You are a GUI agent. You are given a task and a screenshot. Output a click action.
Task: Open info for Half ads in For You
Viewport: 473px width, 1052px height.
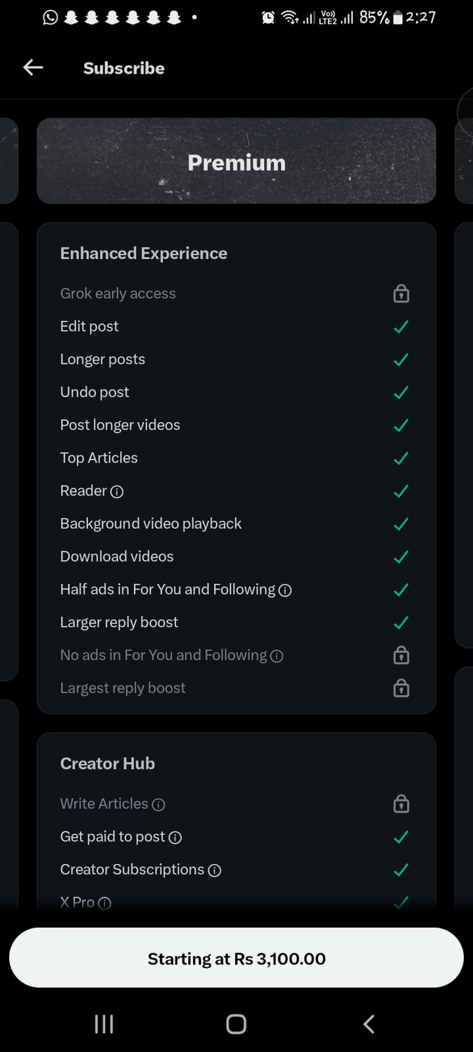[x=285, y=590]
